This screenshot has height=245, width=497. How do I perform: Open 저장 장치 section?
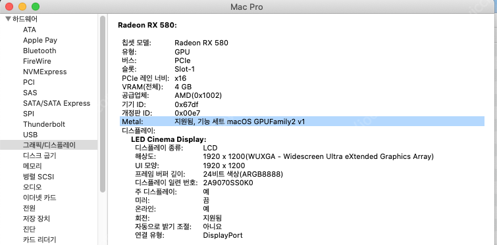coord(36,219)
